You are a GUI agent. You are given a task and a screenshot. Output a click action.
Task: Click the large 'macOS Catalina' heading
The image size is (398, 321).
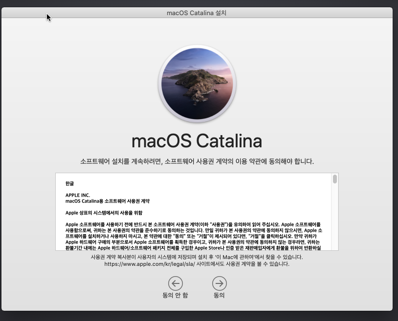pyautogui.click(x=197, y=141)
